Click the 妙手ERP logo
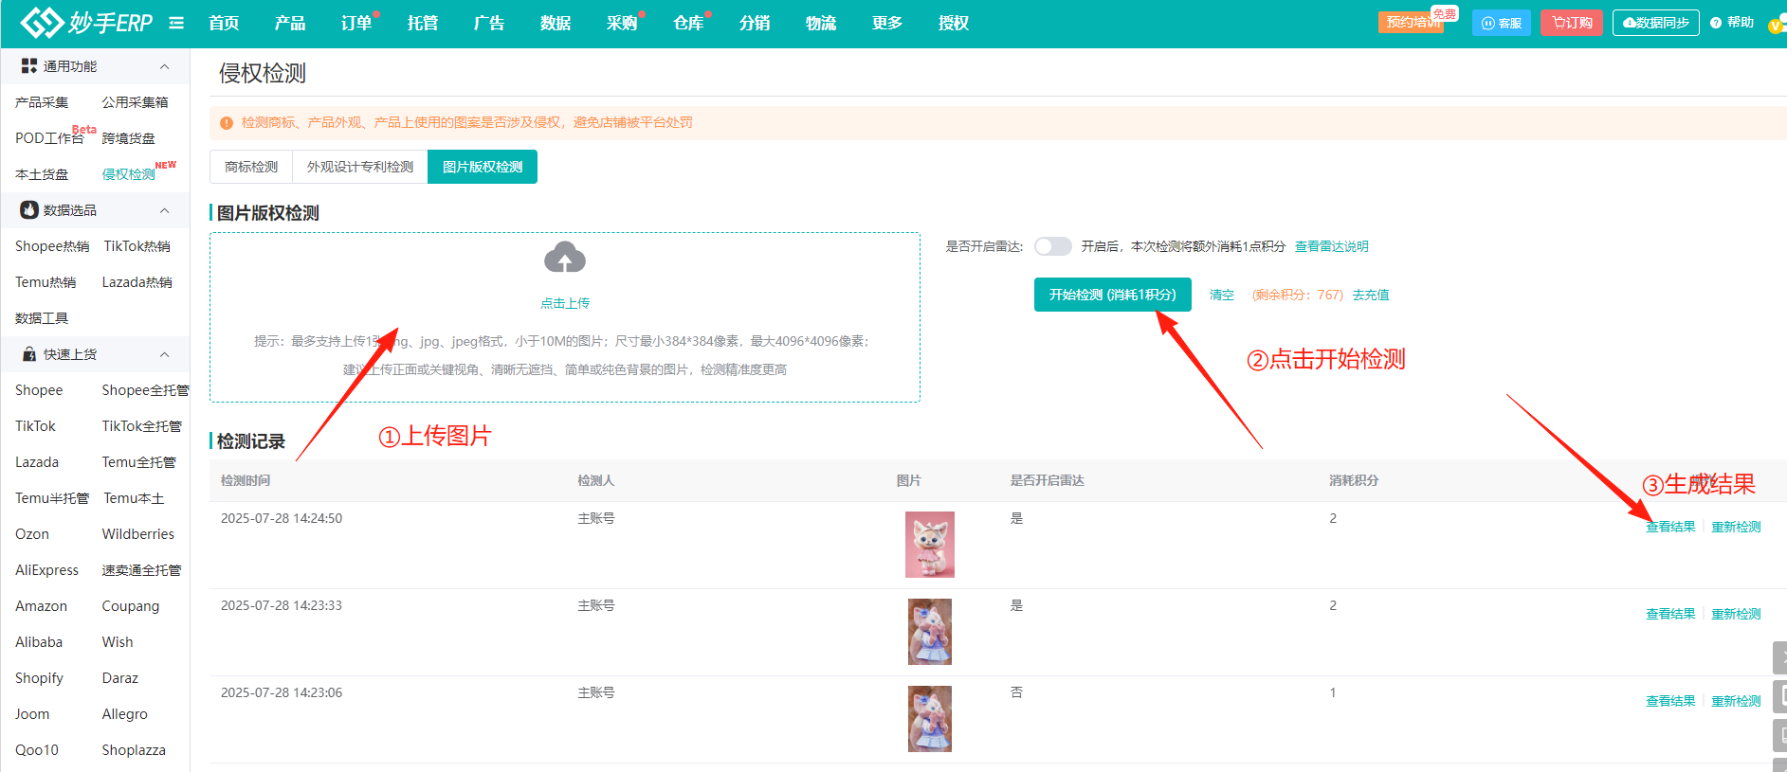The width and height of the screenshot is (1787, 772). pyautogui.click(x=86, y=23)
